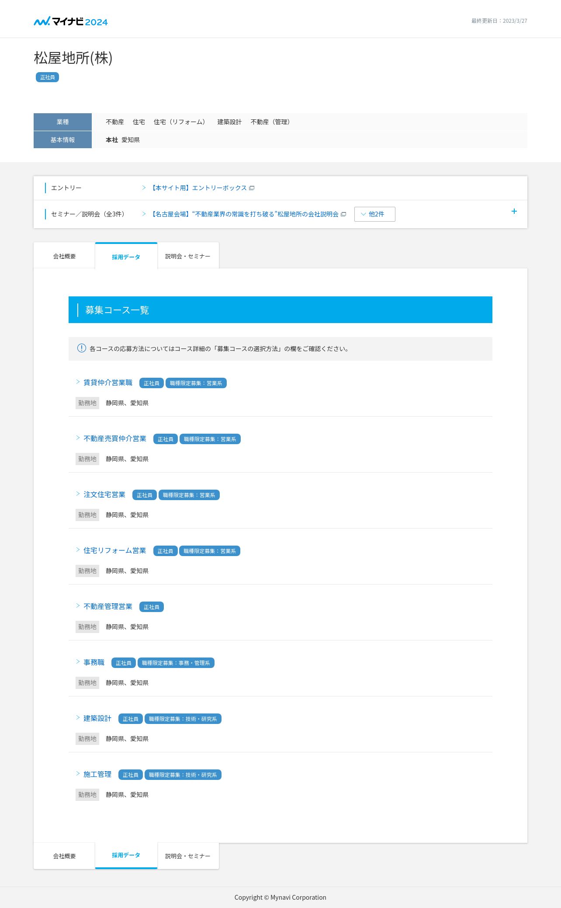Screen dimensions: 561x908
Task: Click the 職種限定募集:技術・研究系 tag on 施工管理
Action: tap(183, 775)
